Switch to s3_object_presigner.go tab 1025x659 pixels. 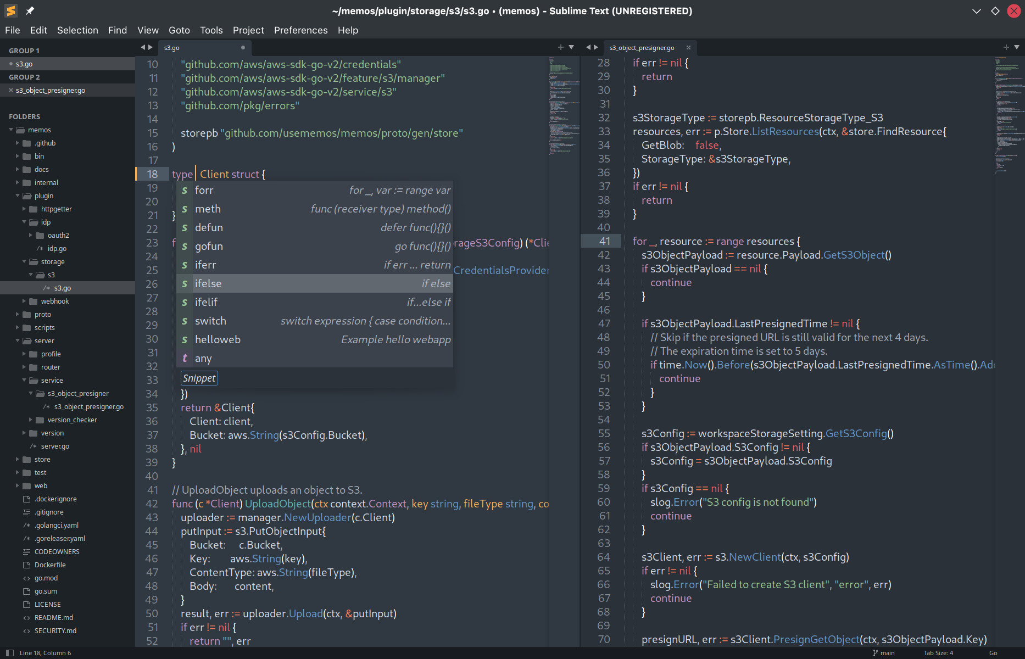coord(650,48)
